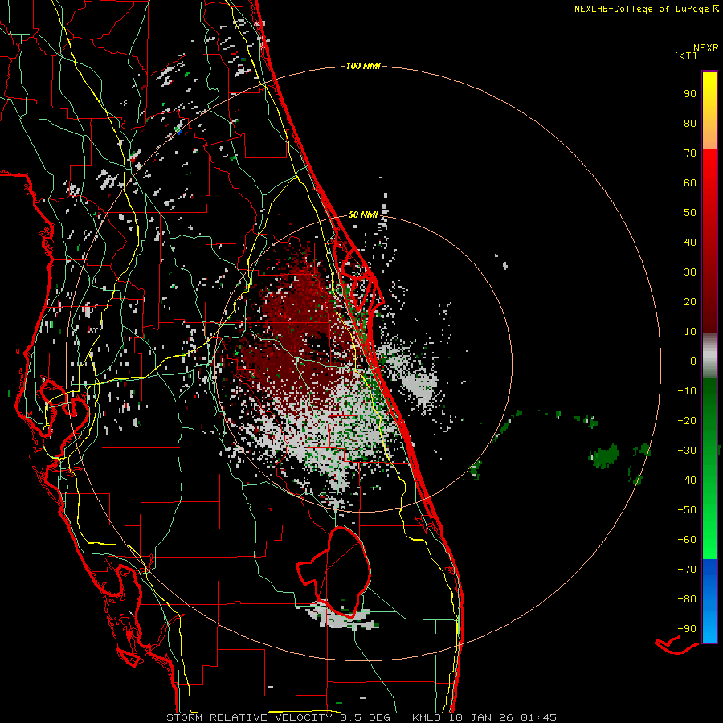
Task: Click the -80 value on velocity scale
Action: tap(687, 599)
